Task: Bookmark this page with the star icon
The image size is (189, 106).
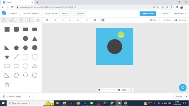Action: (x=172, y=7)
